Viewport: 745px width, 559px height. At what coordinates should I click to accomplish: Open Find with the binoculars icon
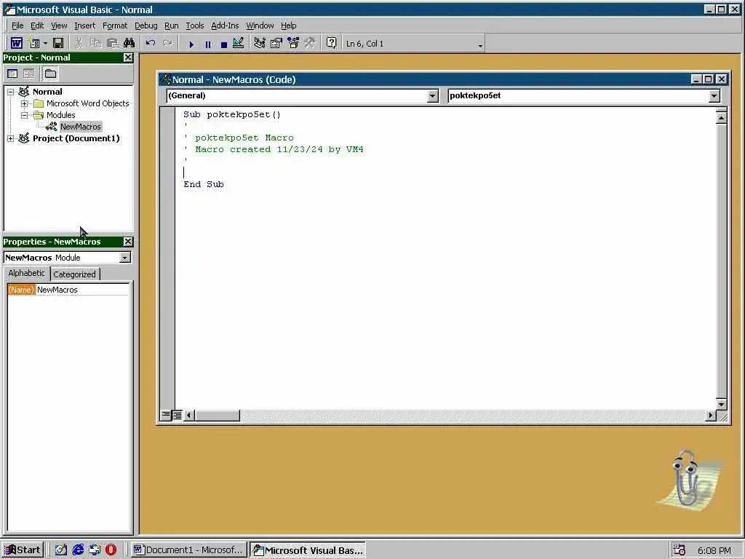129,43
